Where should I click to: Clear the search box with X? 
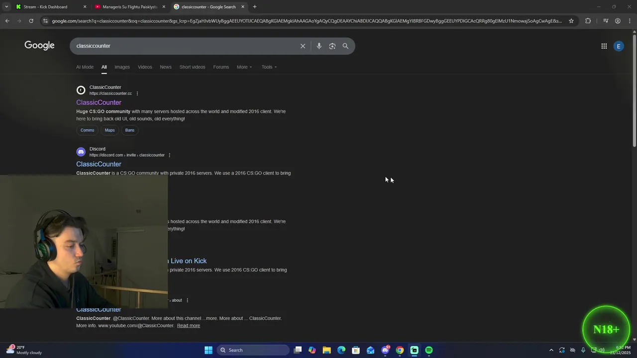point(303,46)
